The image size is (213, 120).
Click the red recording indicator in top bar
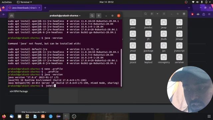coord(186,2)
